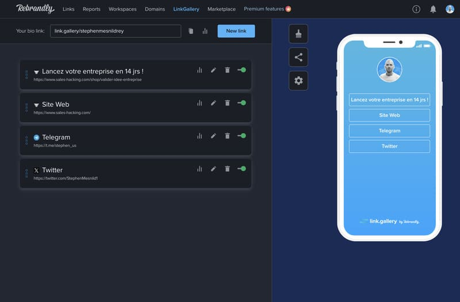This screenshot has width=460, height=302.
Task: Edit the Lancez votre entreprise link
Action: point(213,70)
